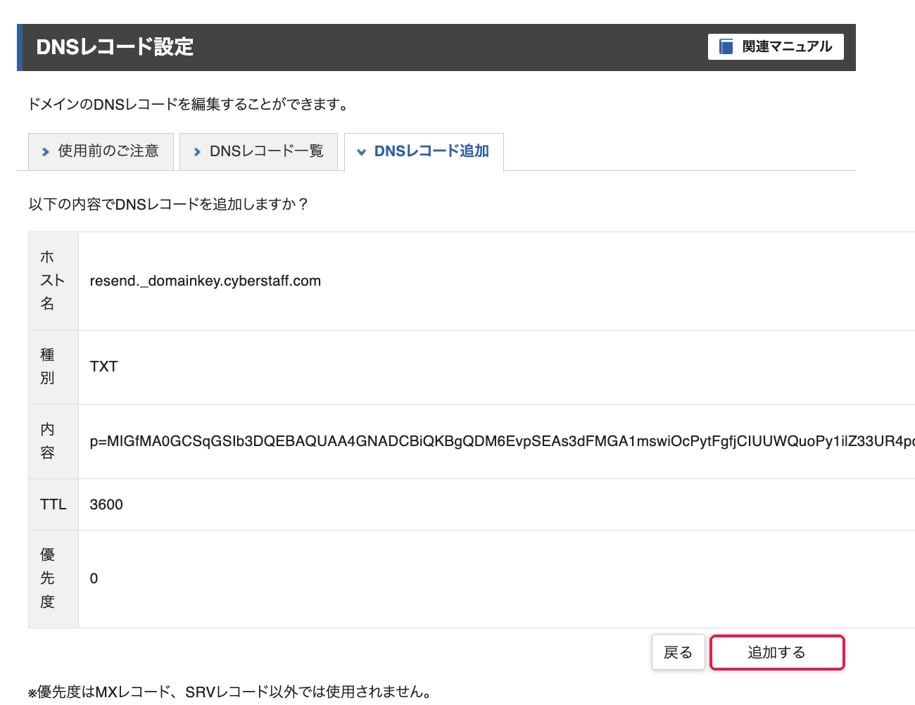Select the DNSレコード追加 tab
Viewport: 915px width, 705px height.
(424, 151)
